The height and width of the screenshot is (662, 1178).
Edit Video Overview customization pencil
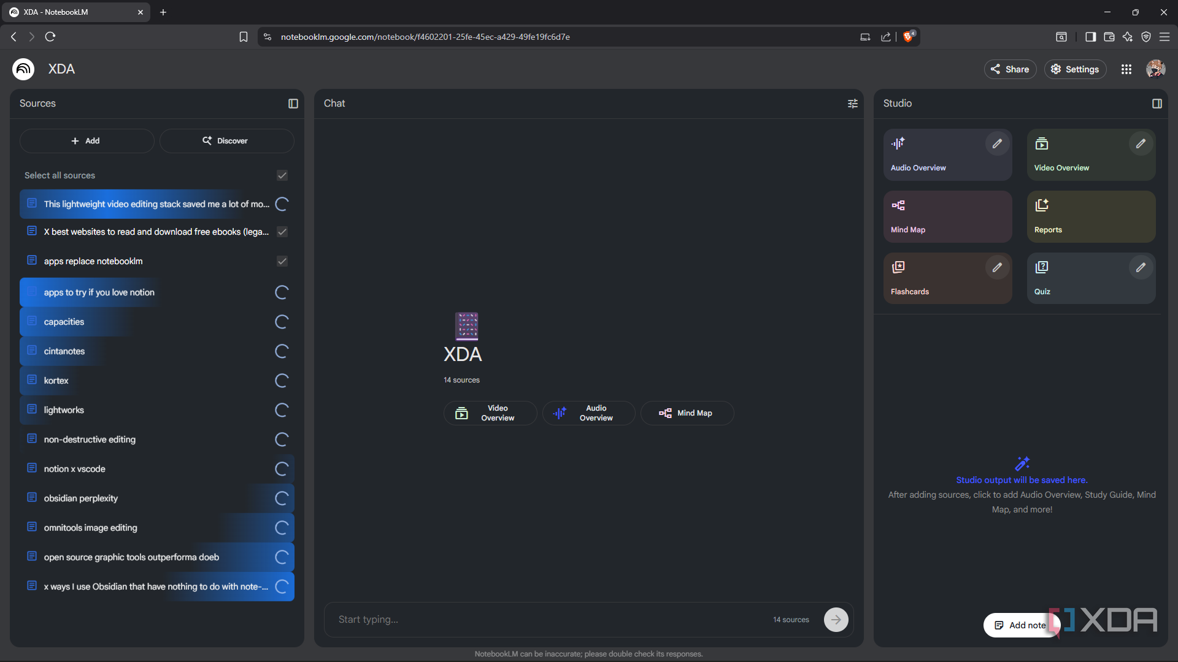pyautogui.click(x=1141, y=143)
